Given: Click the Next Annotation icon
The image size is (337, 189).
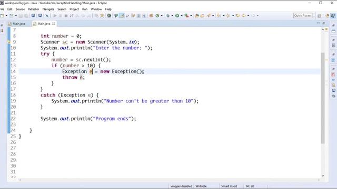Looking at the screenshot, I should click(219, 16).
